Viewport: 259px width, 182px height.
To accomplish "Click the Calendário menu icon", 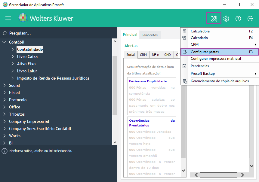I will click(x=184, y=38).
